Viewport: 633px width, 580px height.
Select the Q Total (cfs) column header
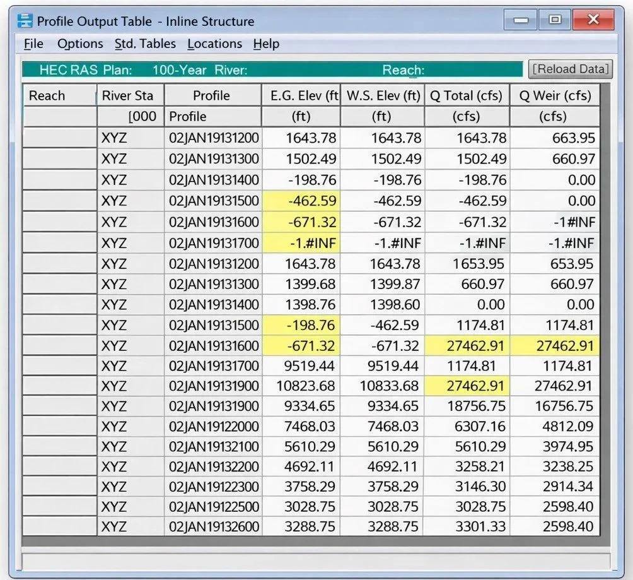[x=467, y=96]
